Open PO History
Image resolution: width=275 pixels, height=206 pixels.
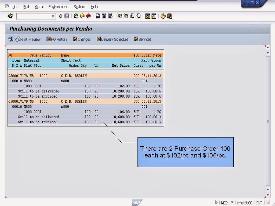click(57, 39)
